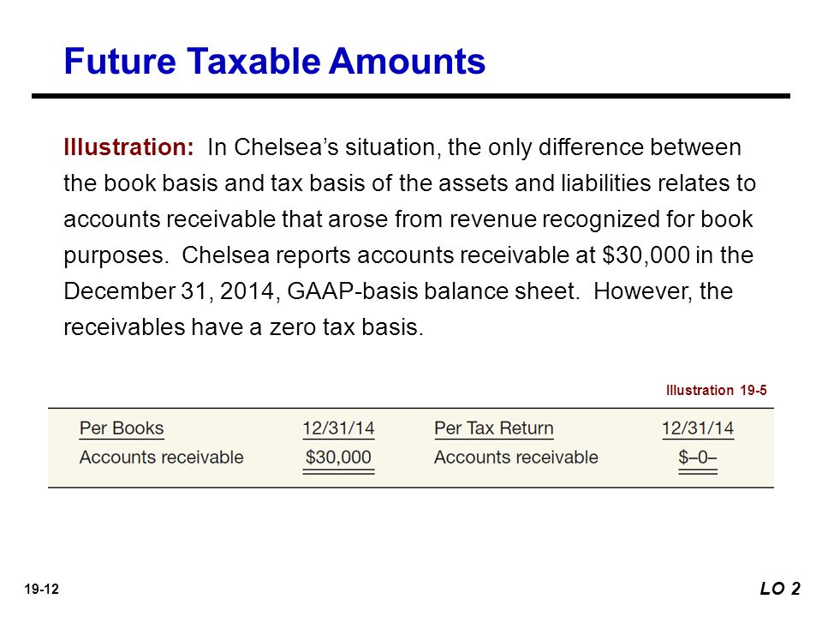Select the December 31, 2014 date text
The width and height of the screenshot is (822, 617).
[x=169, y=291]
